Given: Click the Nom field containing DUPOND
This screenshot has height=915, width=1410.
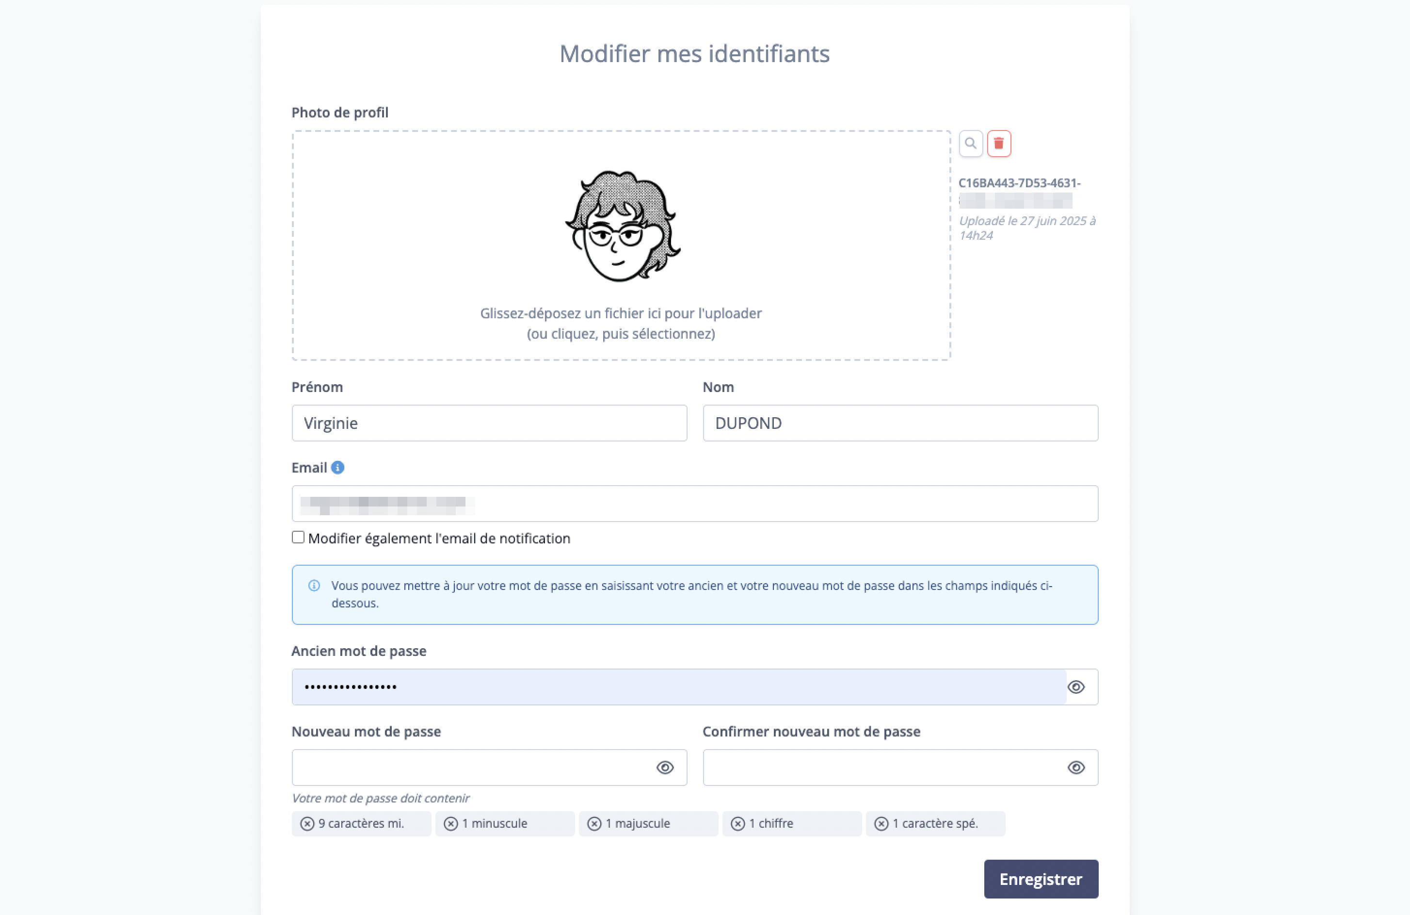Looking at the screenshot, I should click(x=900, y=423).
